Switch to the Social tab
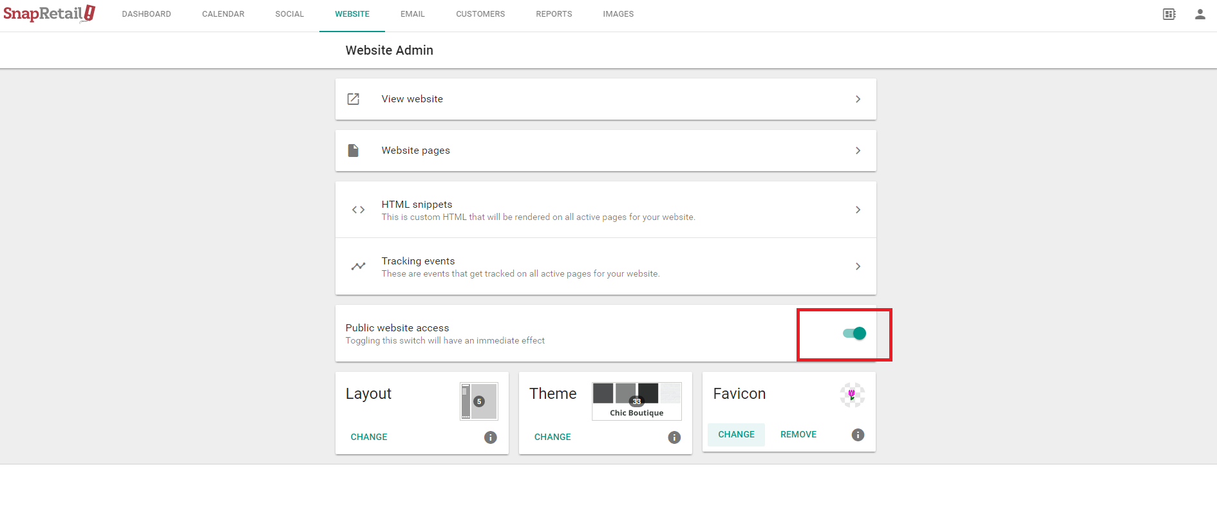This screenshot has height=514, width=1217. click(x=290, y=14)
